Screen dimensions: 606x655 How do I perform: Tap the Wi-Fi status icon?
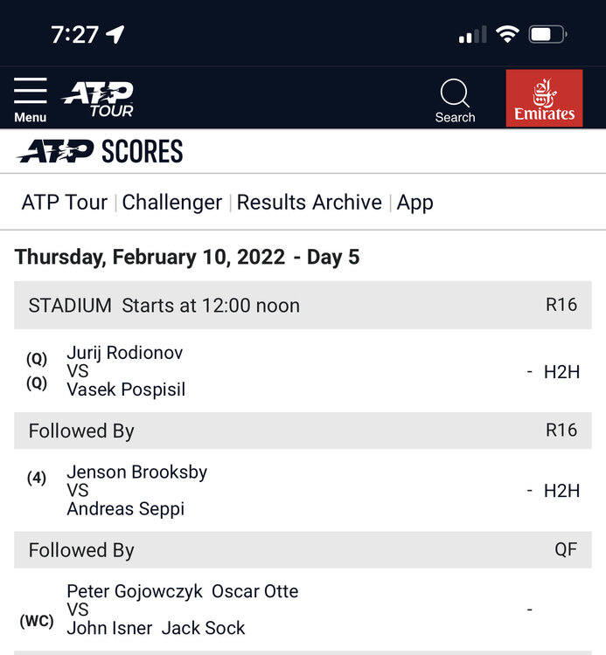(x=507, y=35)
